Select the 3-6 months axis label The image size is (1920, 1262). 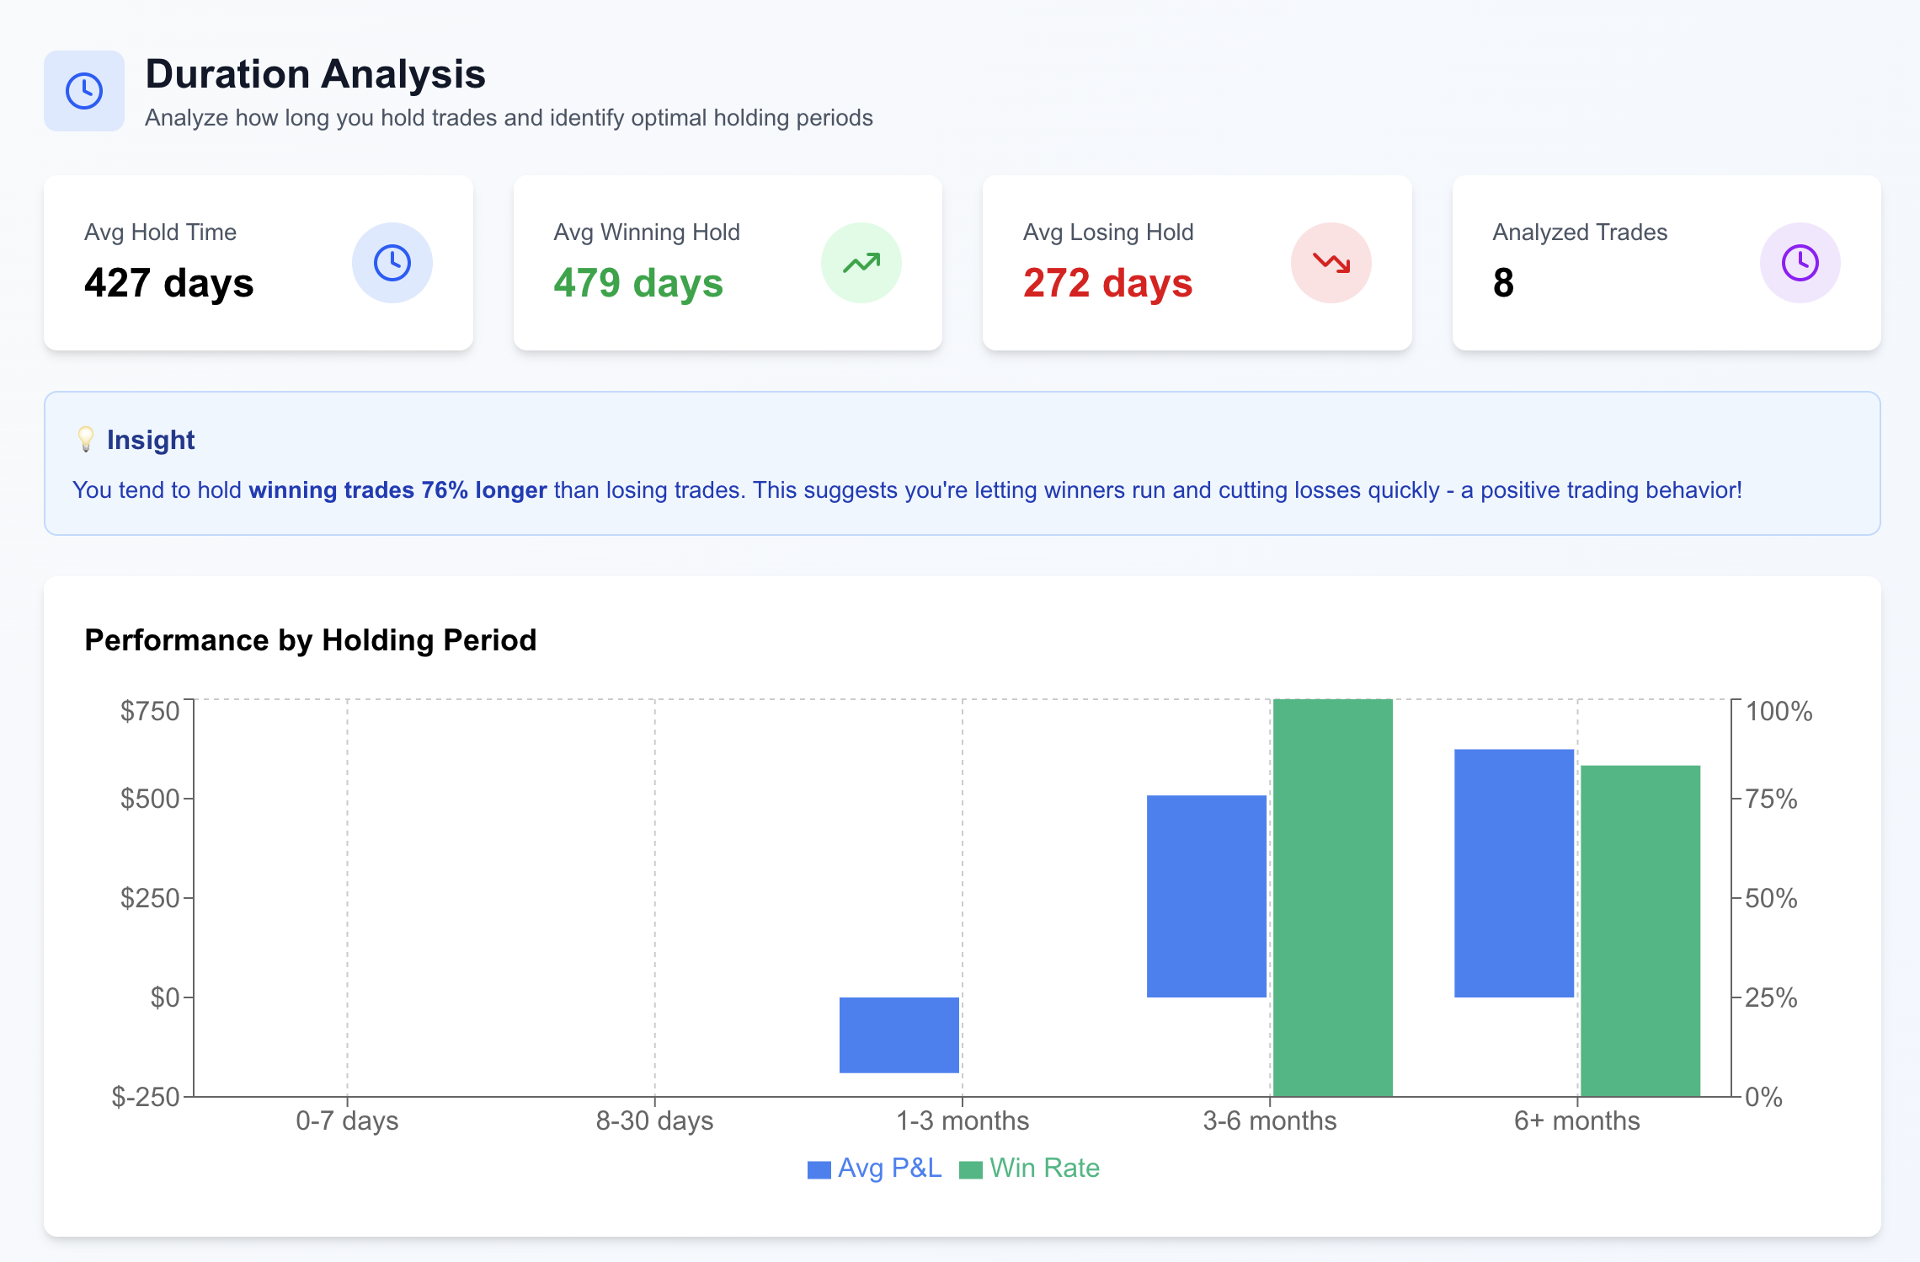point(1268,1120)
